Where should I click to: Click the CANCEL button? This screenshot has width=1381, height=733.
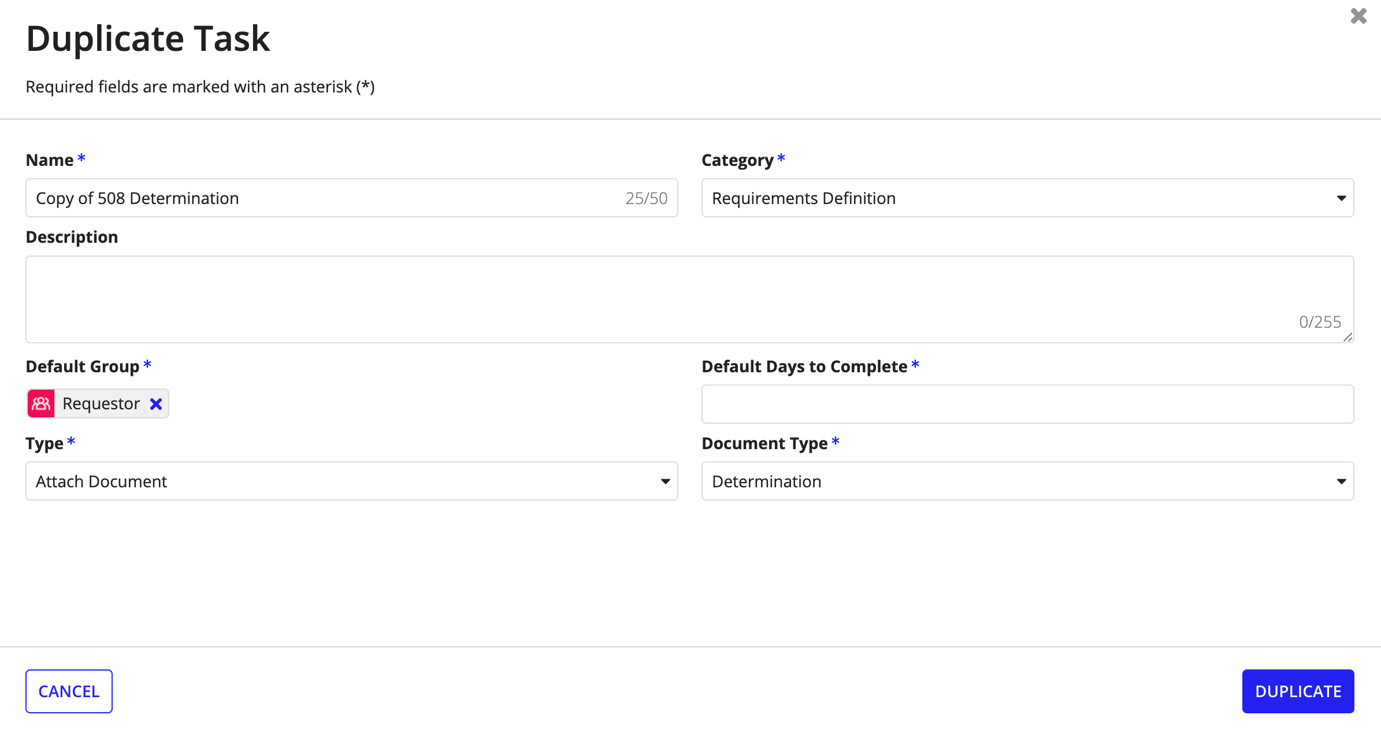(69, 691)
